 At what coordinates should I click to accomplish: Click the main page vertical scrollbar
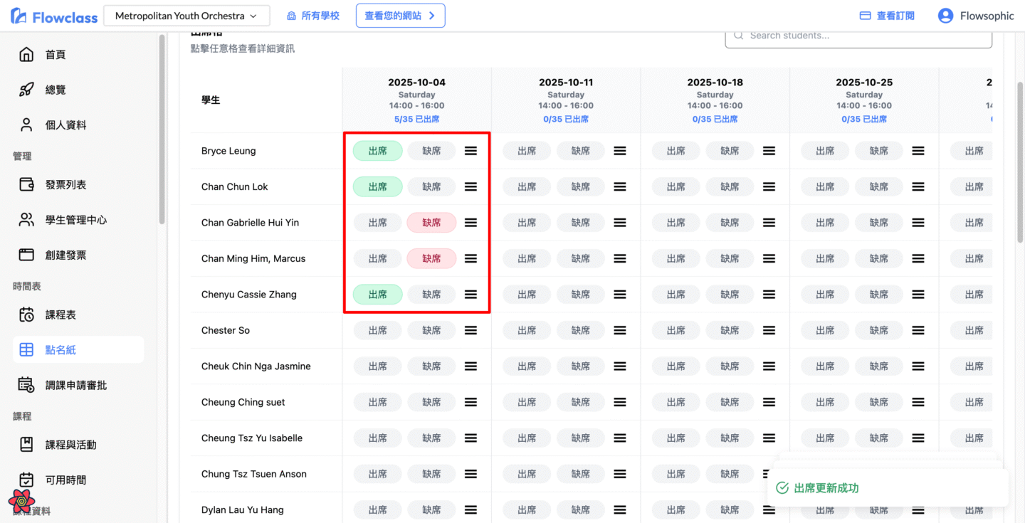[x=1019, y=164]
